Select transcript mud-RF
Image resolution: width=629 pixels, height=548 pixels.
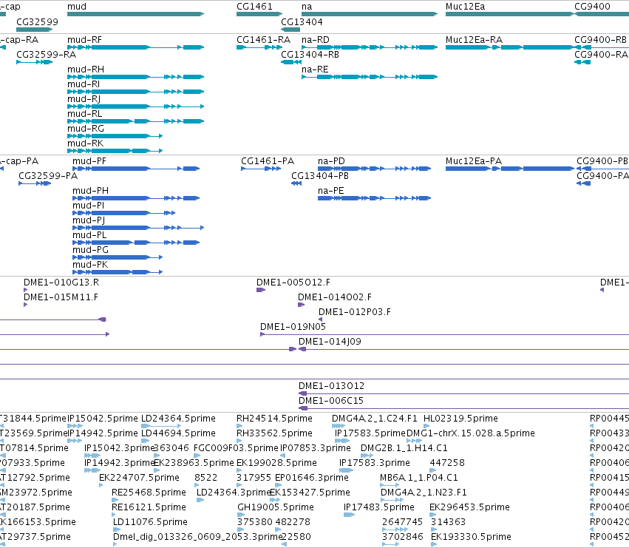click(x=135, y=47)
